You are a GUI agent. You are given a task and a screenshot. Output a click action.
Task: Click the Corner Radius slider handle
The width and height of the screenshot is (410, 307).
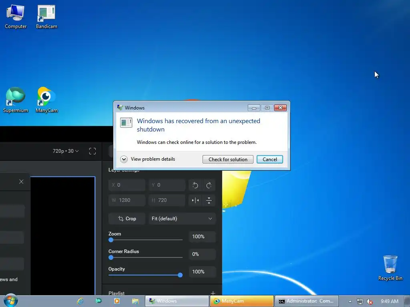[x=111, y=257]
